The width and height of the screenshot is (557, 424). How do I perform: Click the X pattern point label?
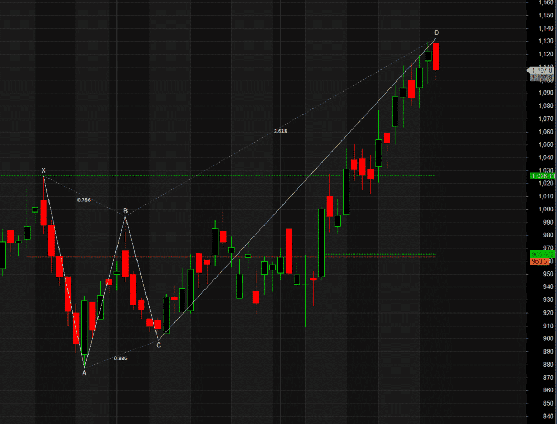pos(44,170)
